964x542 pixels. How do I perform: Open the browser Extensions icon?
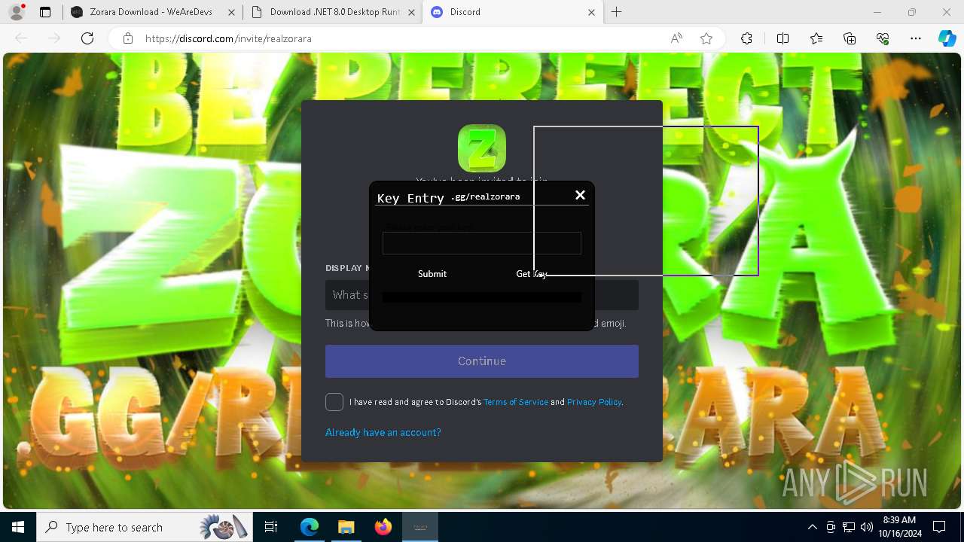tap(746, 38)
